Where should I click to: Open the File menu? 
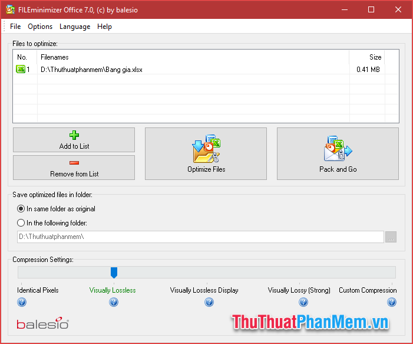tap(15, 27)
